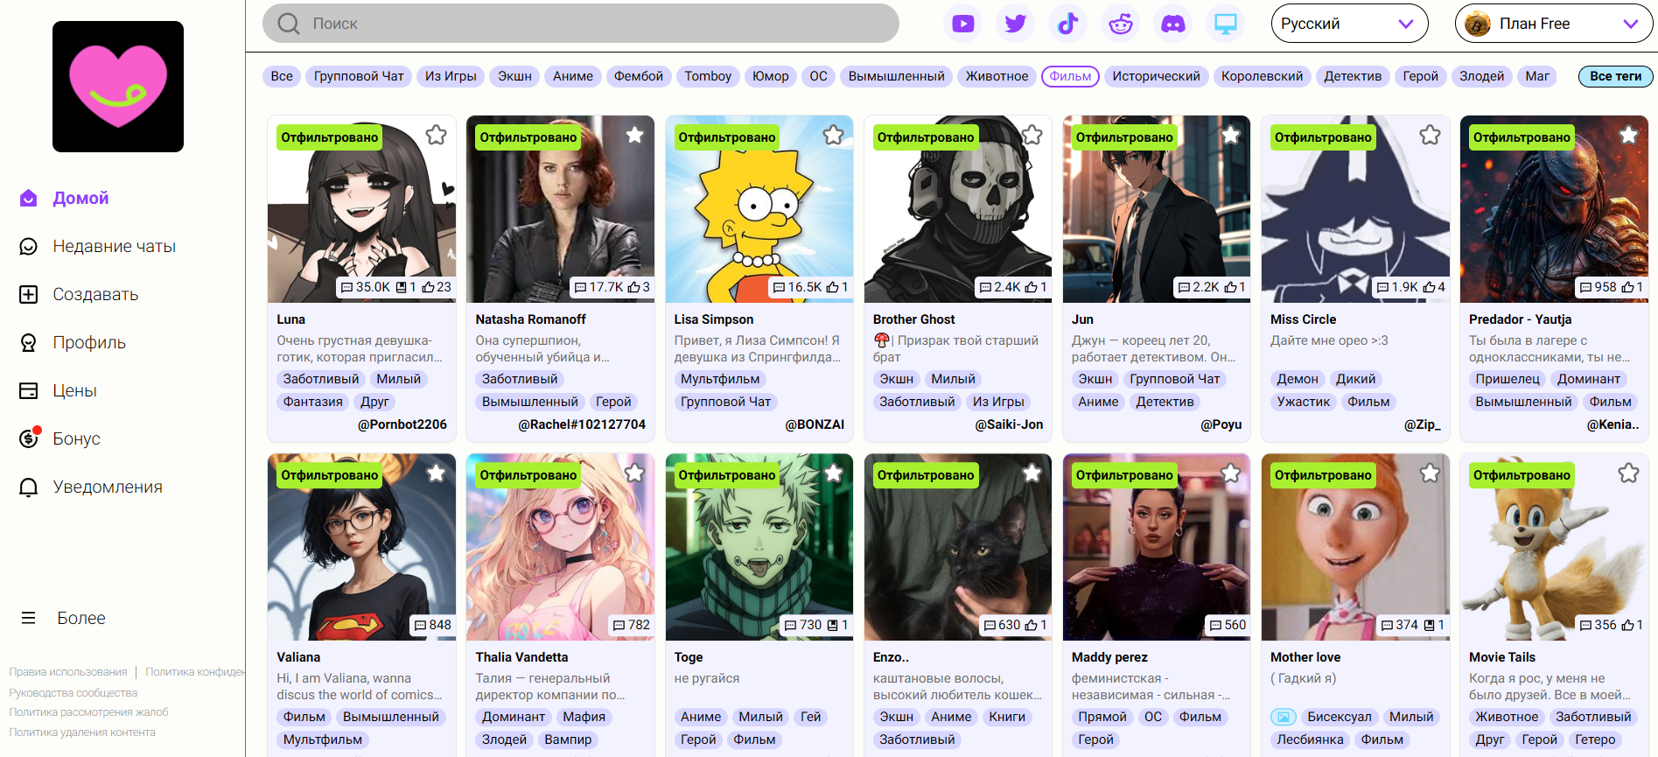Toggle the favorite star on Jun card
The image size is (1658, 757).
(x=1231, y=135)
